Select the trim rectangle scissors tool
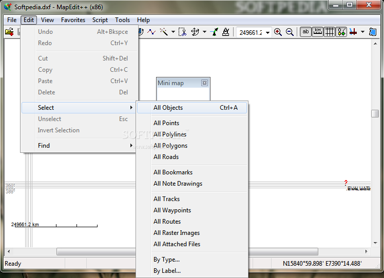The width and height of the screenshot is (384, 278). click(x=182, y=32)
